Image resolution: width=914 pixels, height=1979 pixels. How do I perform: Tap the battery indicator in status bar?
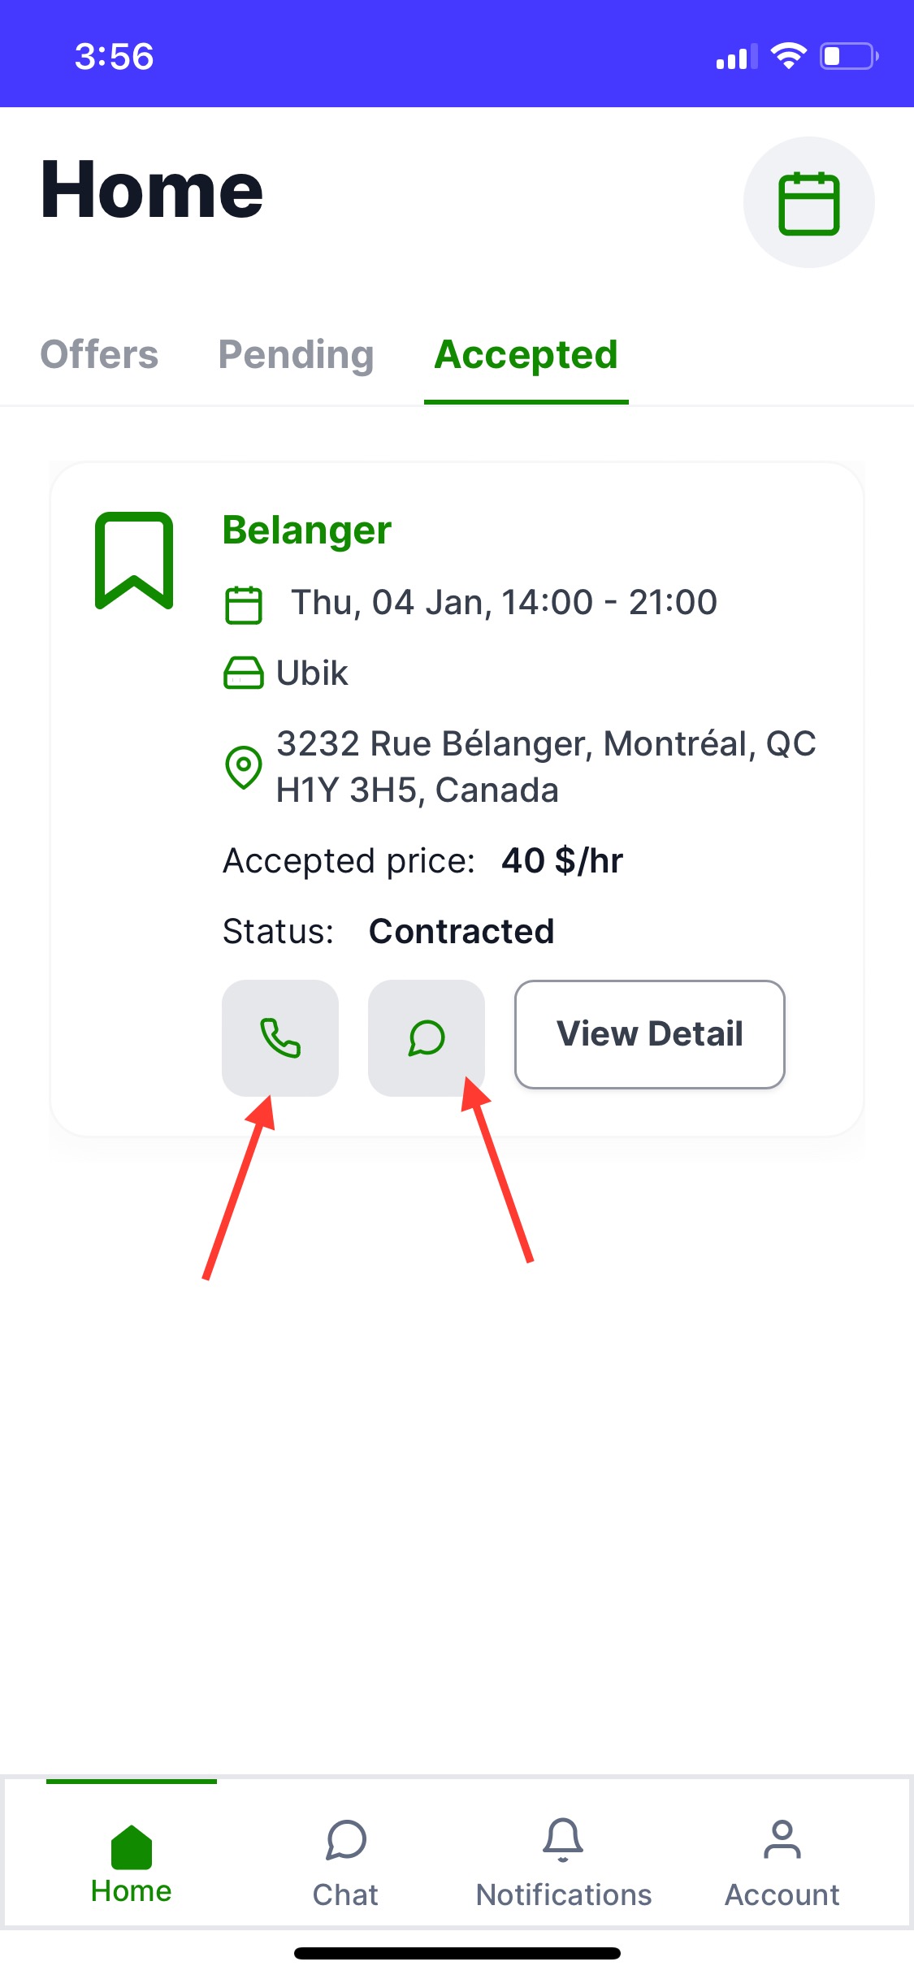(848, 57)
